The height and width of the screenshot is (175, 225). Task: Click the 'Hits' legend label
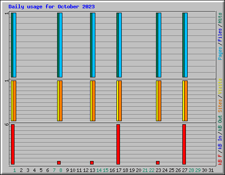tap(220, 18)
